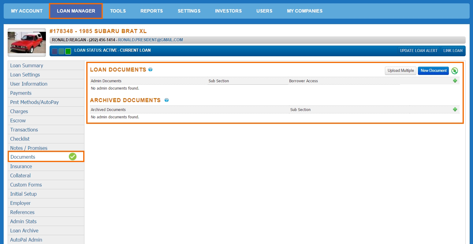Open the Checklist section

pos(46,139)
